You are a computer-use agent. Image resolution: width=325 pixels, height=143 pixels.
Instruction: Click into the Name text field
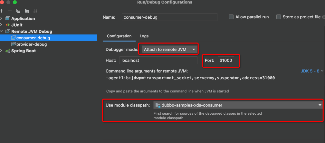click(169, 17)
